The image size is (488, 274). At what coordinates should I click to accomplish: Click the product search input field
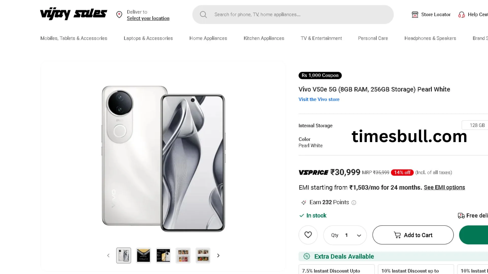pos(293,14)
